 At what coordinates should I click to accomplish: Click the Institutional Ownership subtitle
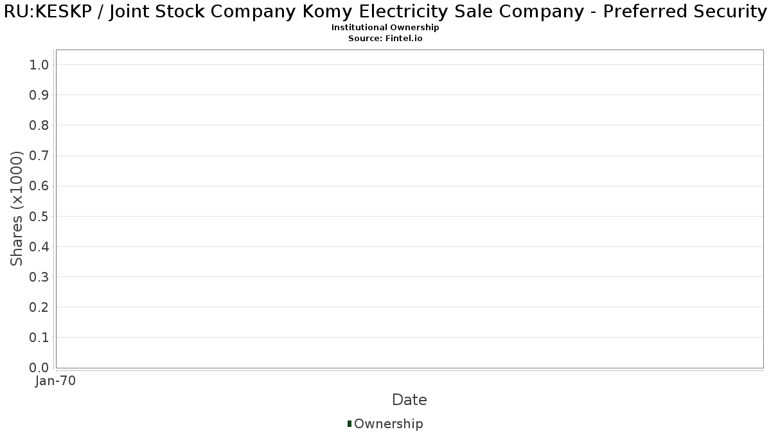coord(385,28)
